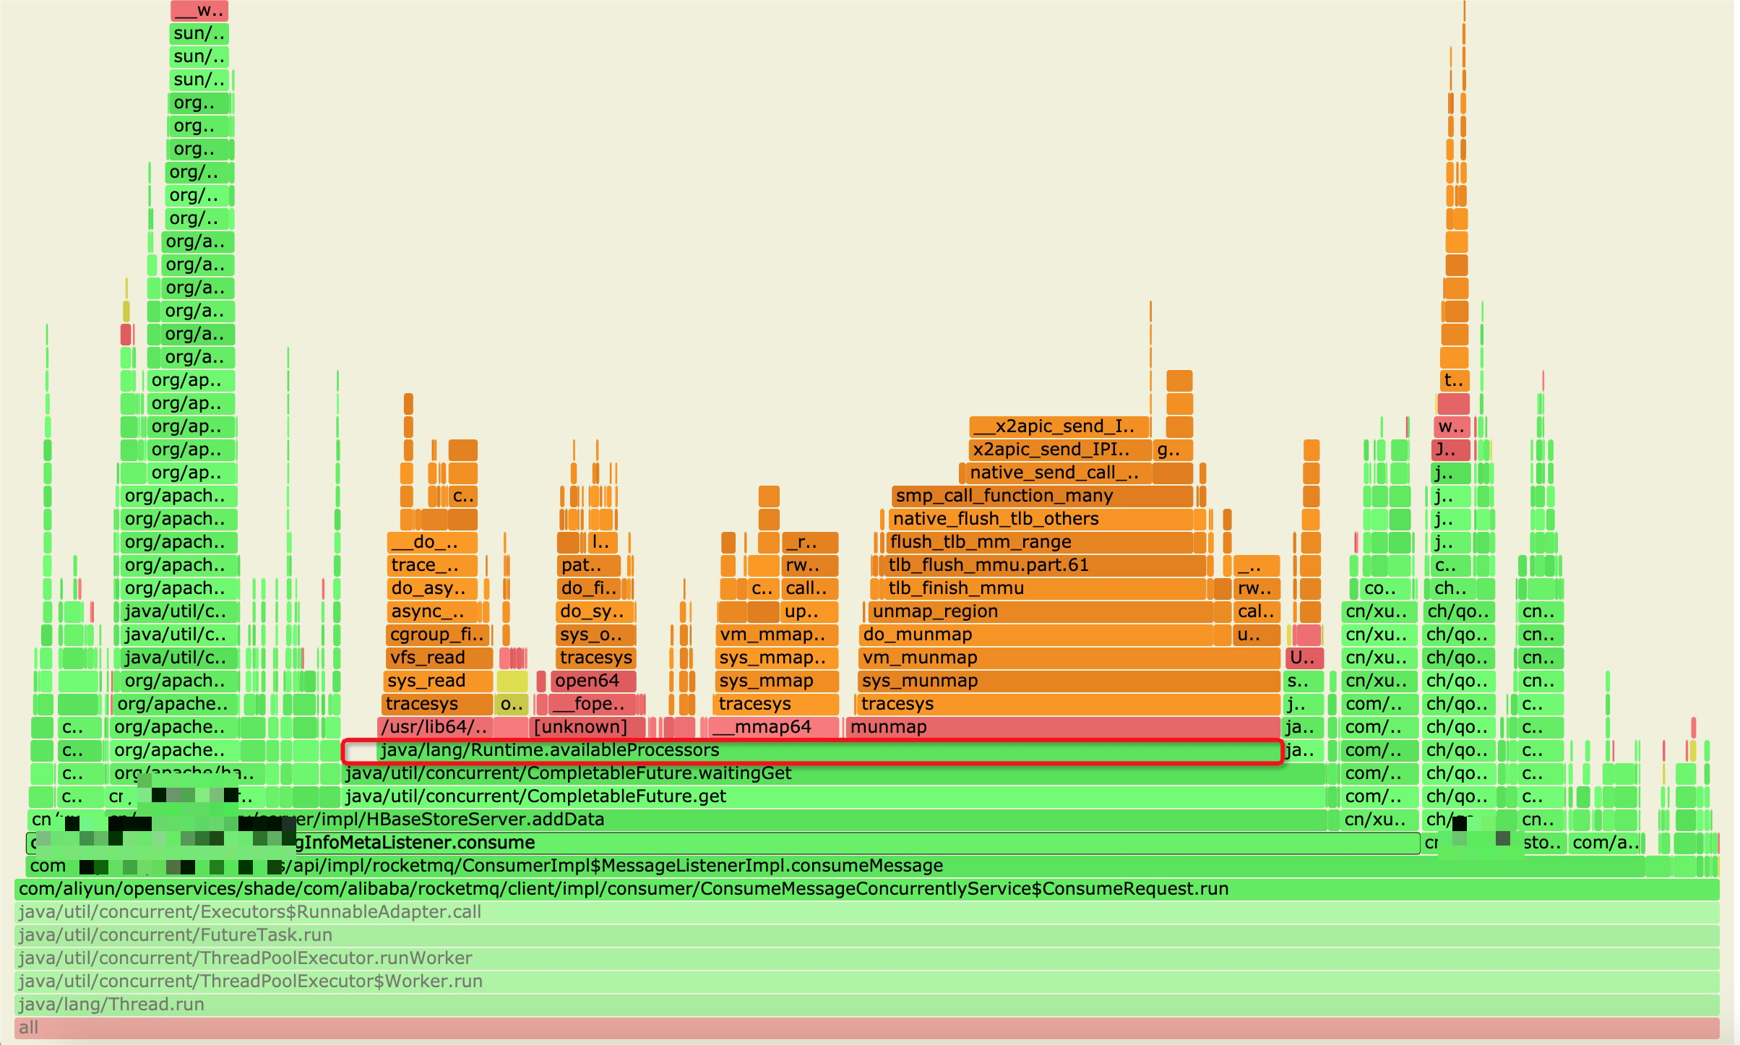Image resolution: width=1740 pixels, height=1045 pixels.
Task: Click the yellow-green o.. frame
Action: (512, 704)
